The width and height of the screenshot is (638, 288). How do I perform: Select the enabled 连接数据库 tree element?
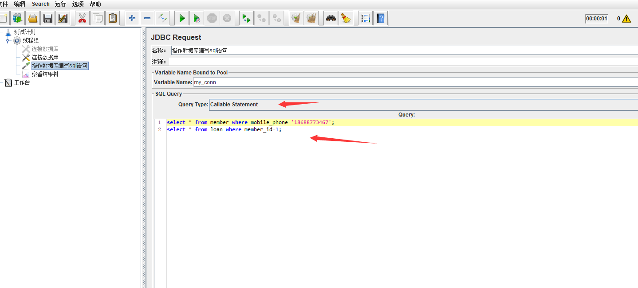click(44, 58)
